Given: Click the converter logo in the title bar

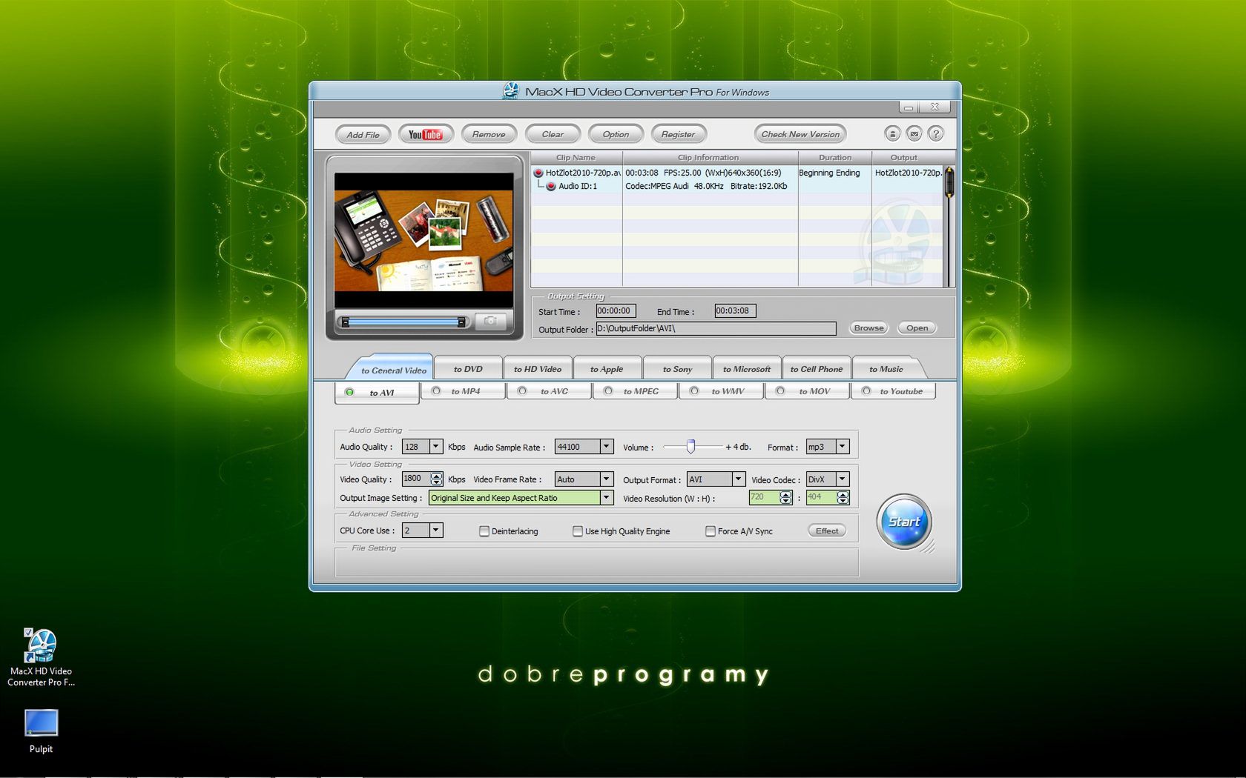Looking at the screenshot, I should 510,91.
